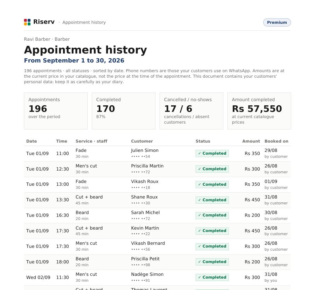Screen dimensions: 315x290
Task: Click the 12:30 time cell
Action: [x=62, y=169]
